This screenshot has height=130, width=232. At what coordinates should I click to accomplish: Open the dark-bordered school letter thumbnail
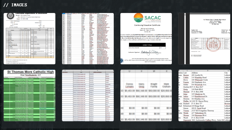[205, 38]
